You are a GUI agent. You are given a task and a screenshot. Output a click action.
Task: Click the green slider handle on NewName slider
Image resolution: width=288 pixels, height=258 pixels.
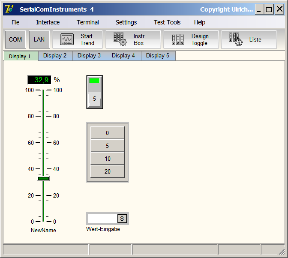click(43, 178)
